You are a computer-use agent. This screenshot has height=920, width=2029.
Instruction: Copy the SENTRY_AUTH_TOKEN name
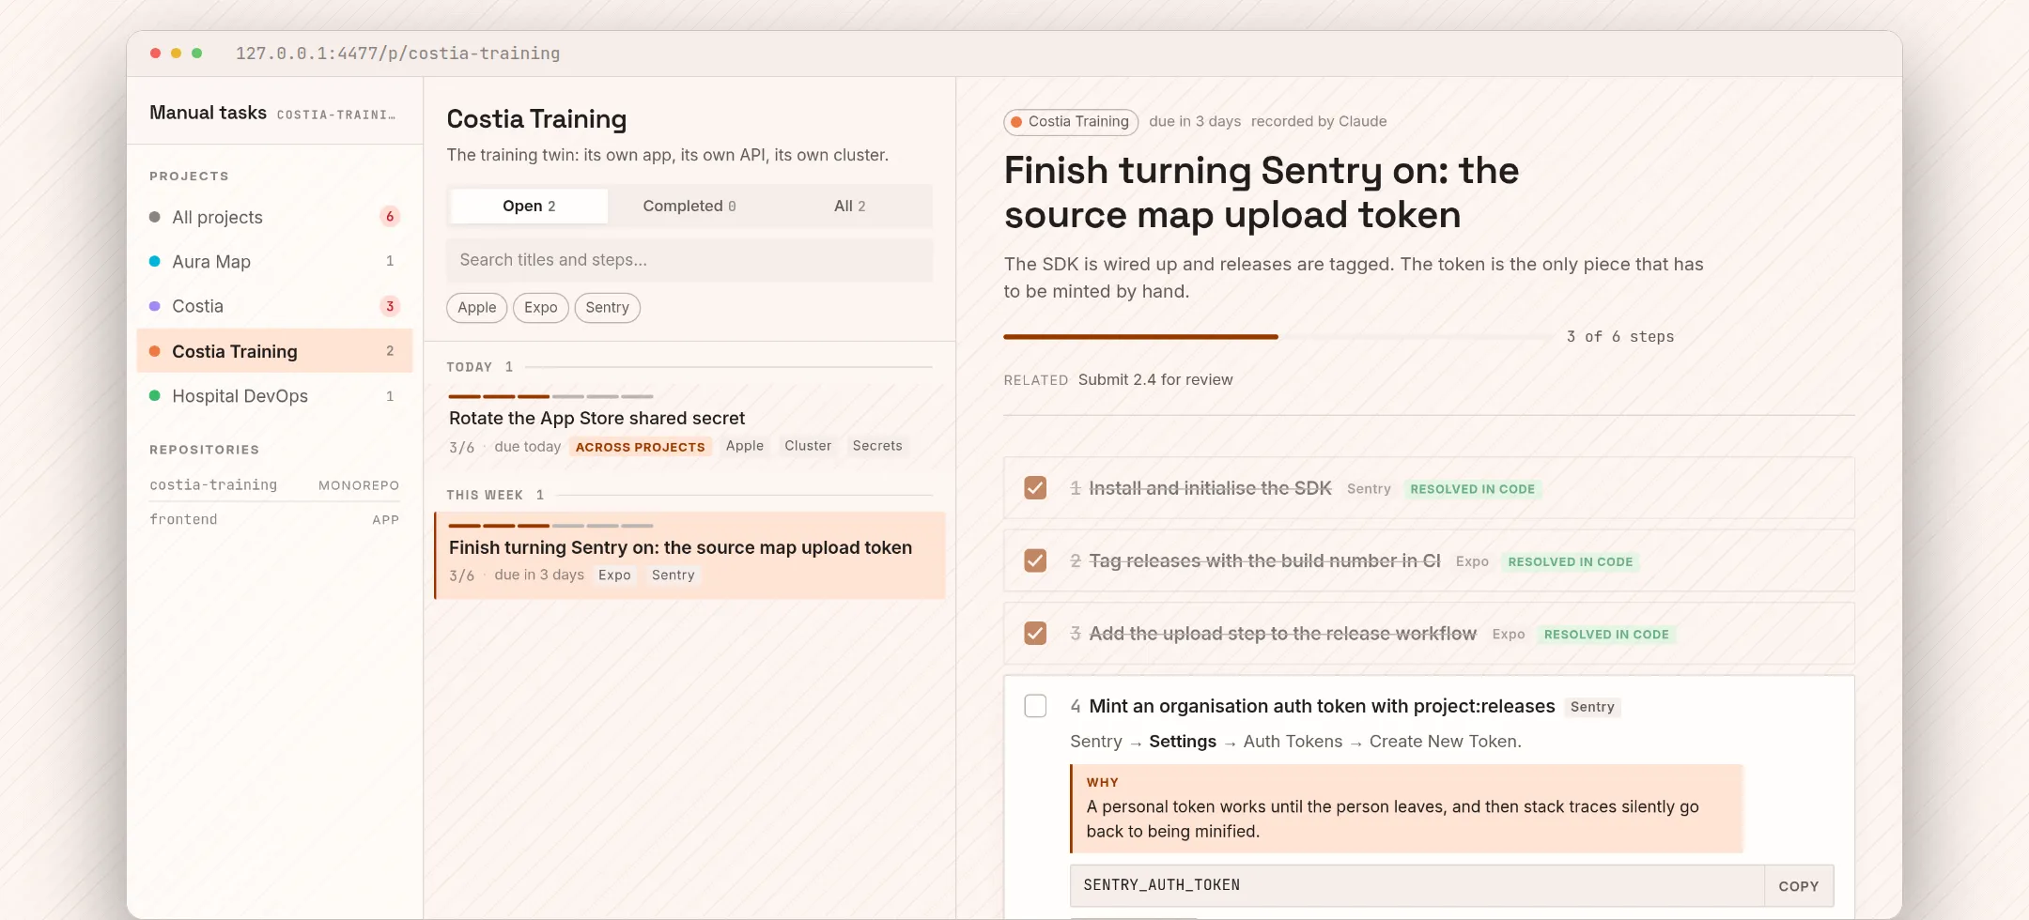(1799, 885)
